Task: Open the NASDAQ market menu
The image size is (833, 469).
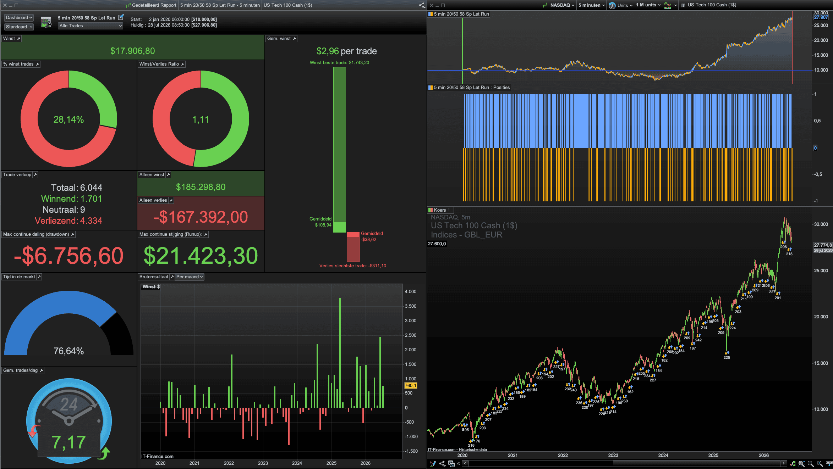Action: (x=562, y=5)
